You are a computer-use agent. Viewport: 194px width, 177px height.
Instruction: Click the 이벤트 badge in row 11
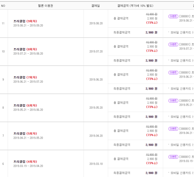click(x=173, y=16)
